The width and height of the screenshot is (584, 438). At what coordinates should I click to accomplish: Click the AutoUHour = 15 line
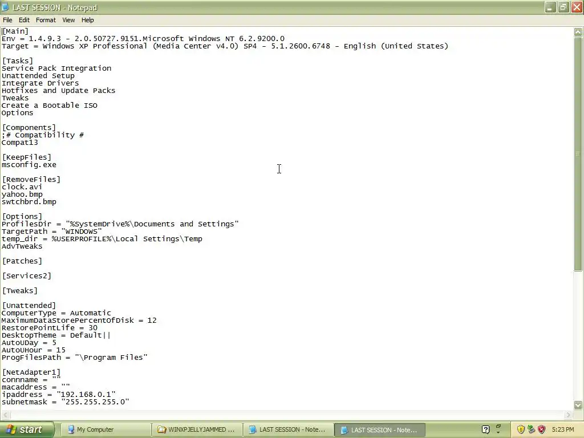[34, 350]
